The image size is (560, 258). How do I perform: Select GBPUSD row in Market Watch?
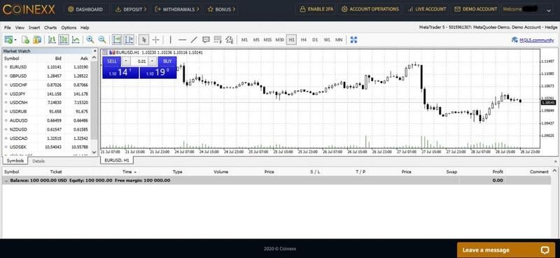[46, 76]
